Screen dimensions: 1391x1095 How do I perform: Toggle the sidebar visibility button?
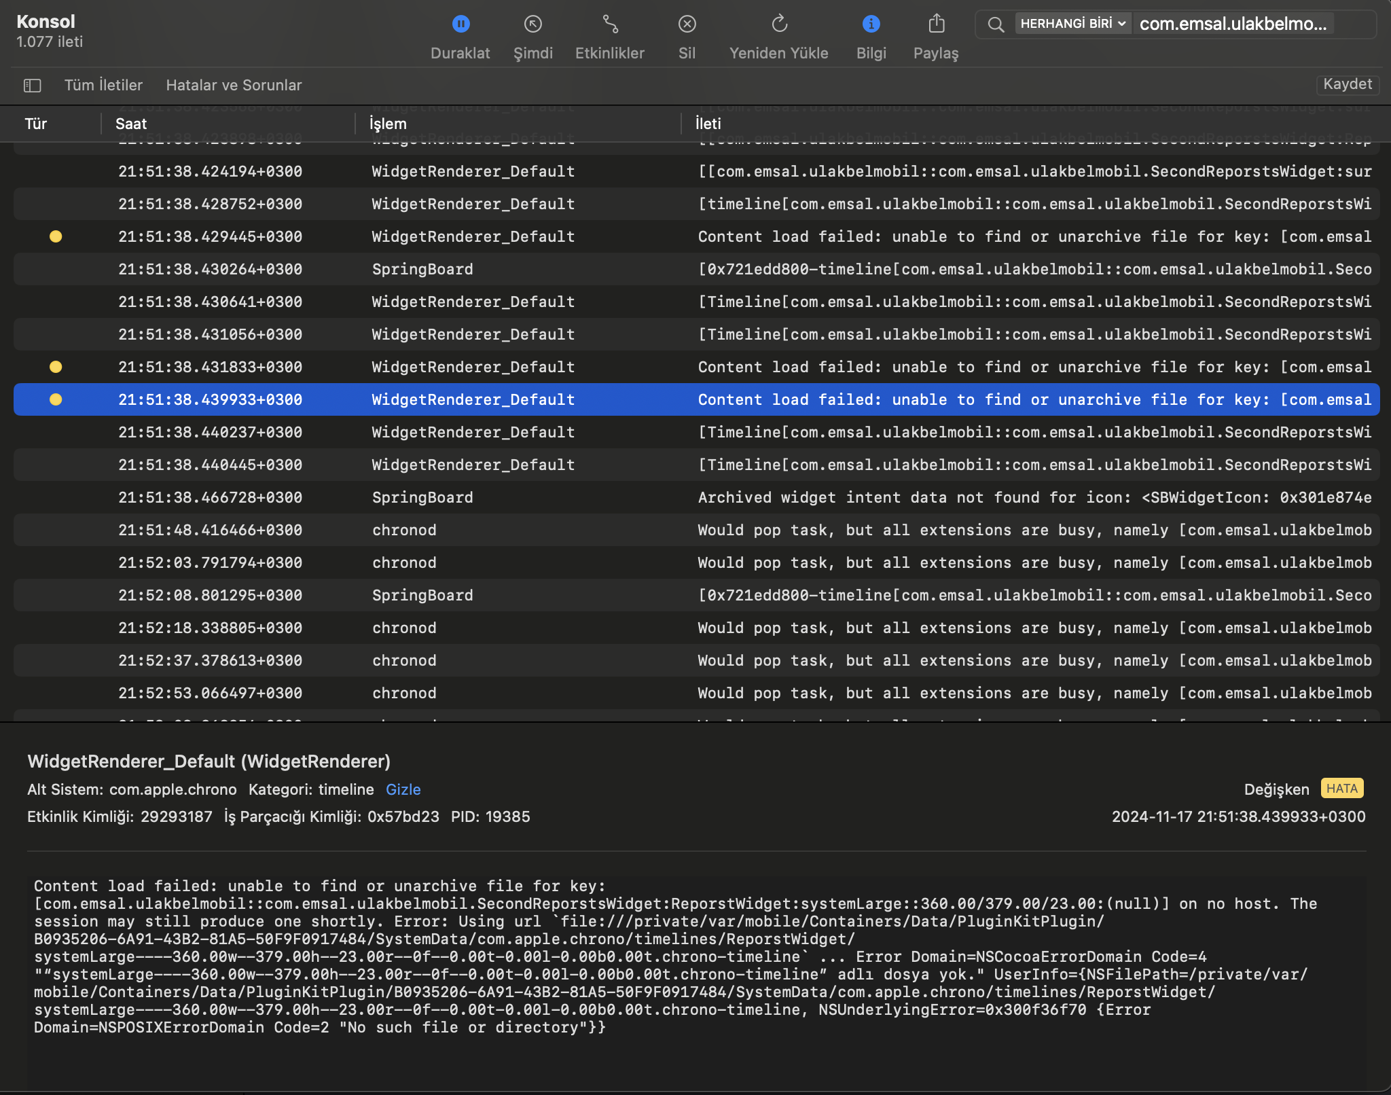(33, 86)
